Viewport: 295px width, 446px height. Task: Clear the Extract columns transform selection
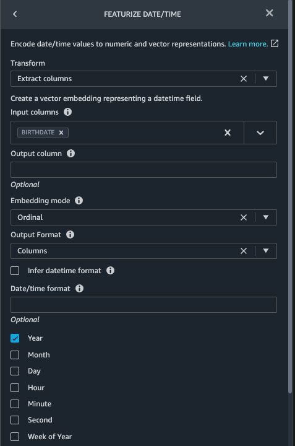pos(244,79)
